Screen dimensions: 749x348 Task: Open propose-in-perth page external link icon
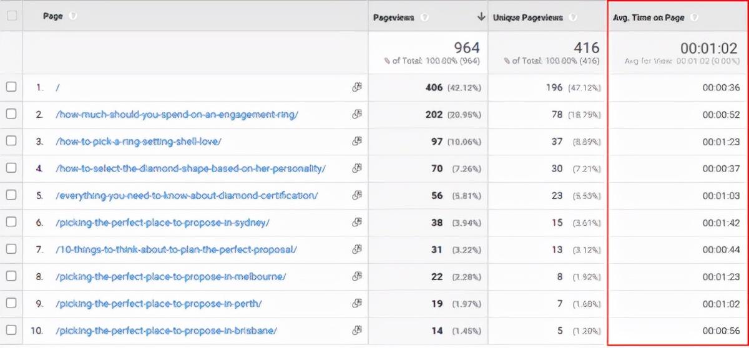357,303
